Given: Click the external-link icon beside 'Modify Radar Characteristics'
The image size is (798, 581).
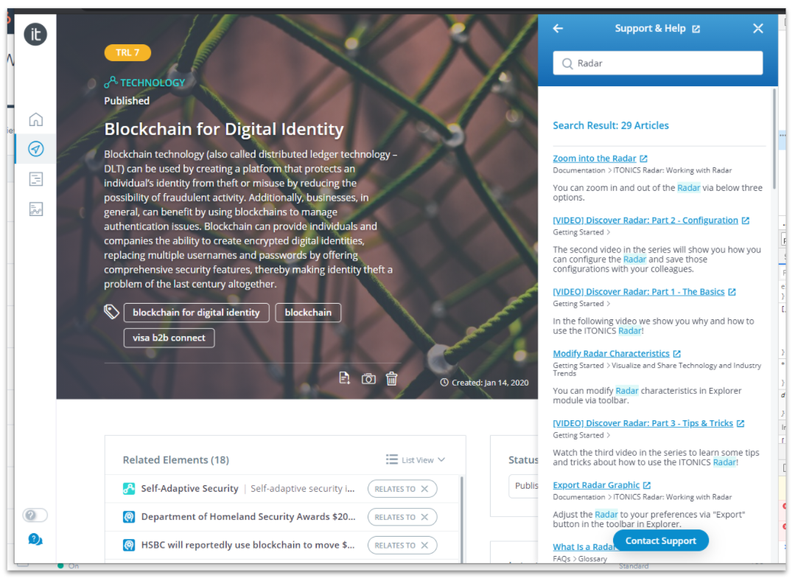Looking at the screenshot, I should [677, 354].
